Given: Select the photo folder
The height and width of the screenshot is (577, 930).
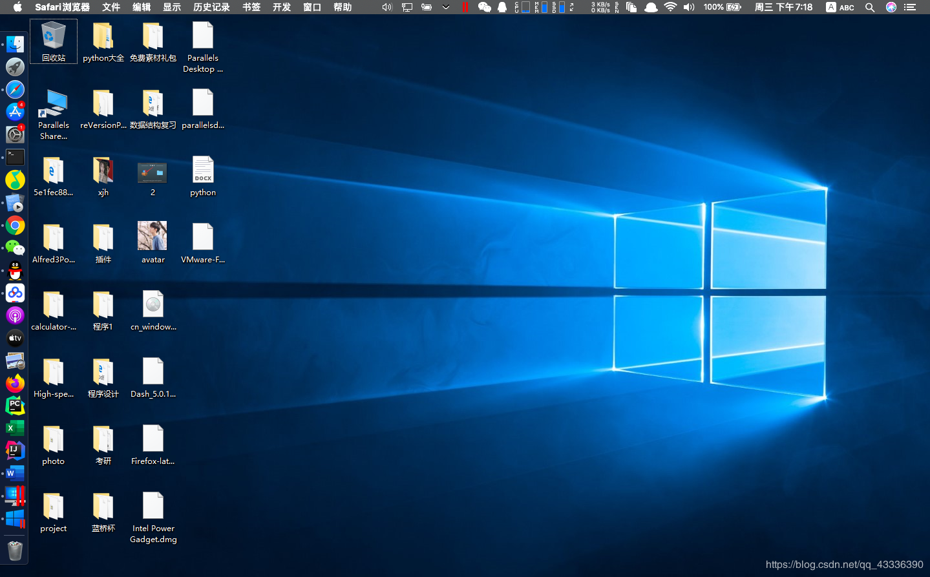Looking at the screenshot, I should click(x=54, y=445).
